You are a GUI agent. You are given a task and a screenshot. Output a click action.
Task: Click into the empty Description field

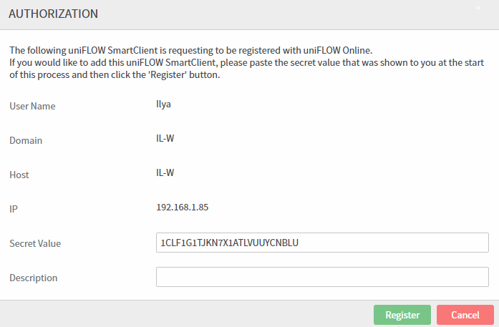coord(322,277)
